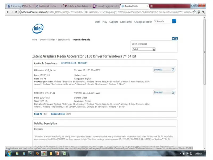Open the Work menu on Intel site
Image resolution: width=213 pixels, height=160 pixels.
[x=97, y=22]
